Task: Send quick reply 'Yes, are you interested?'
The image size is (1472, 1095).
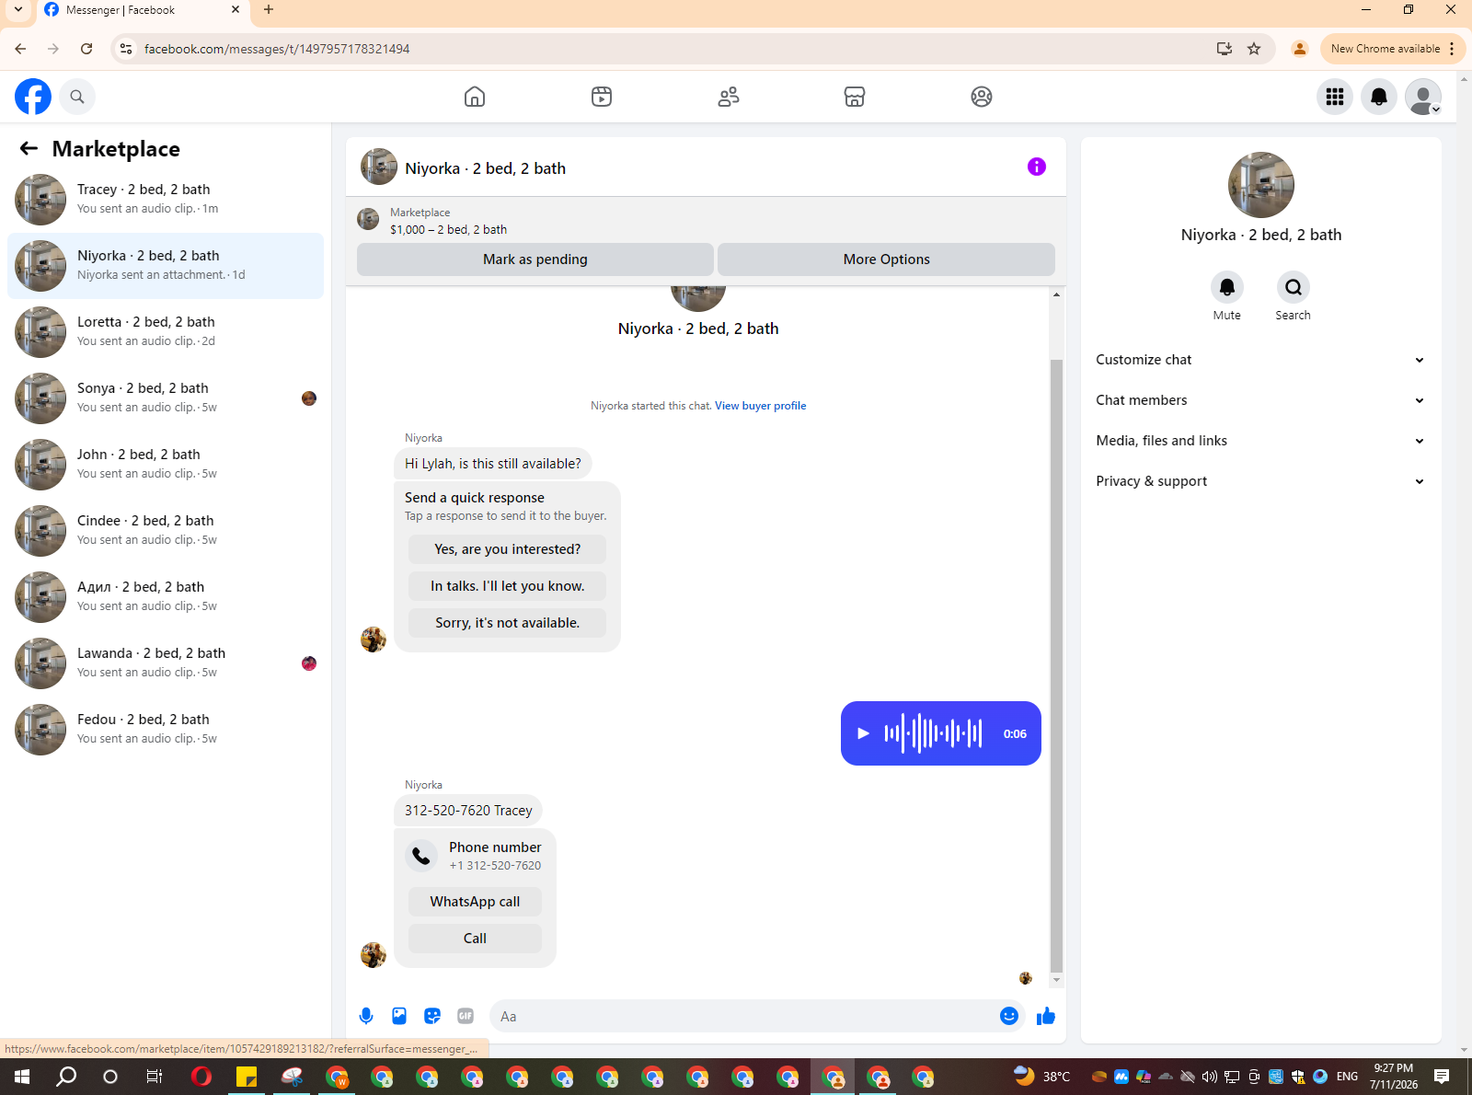Action: 508,549
